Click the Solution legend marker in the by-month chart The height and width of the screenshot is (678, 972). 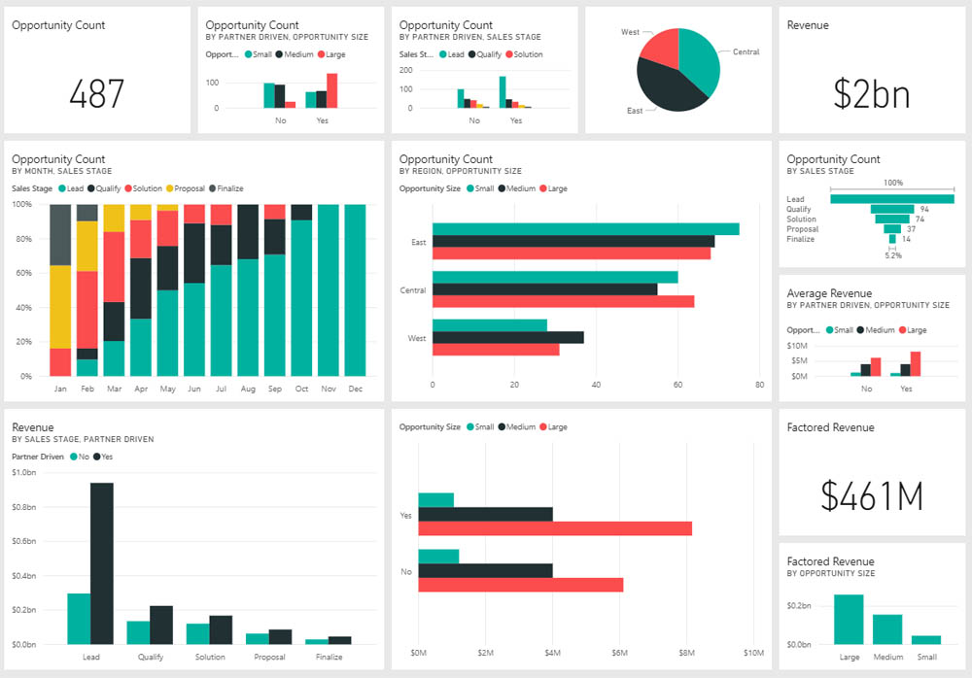(x=128, y=188)
